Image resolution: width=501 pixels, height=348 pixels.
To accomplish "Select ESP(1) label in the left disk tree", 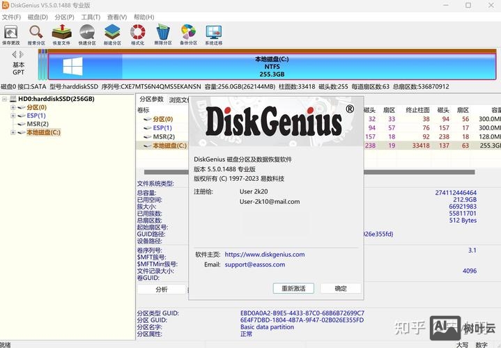I will (36, 116).
